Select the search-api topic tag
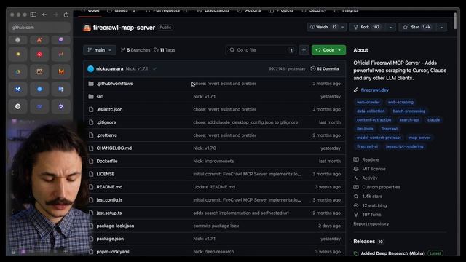This screenshot has height=262, width=466. coord(409,120)
